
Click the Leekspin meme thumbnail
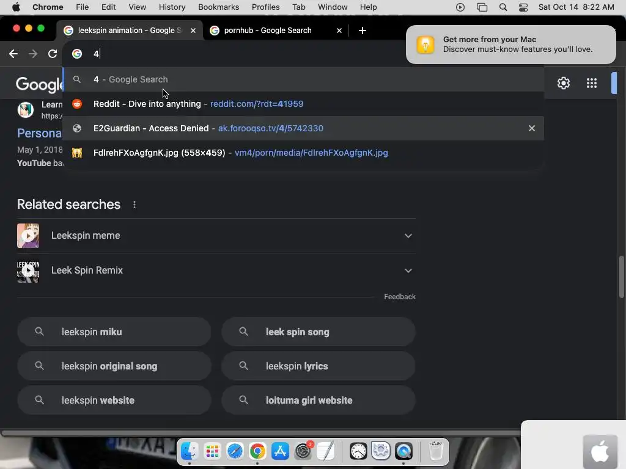pyautogui.click(x=28, y=236)
